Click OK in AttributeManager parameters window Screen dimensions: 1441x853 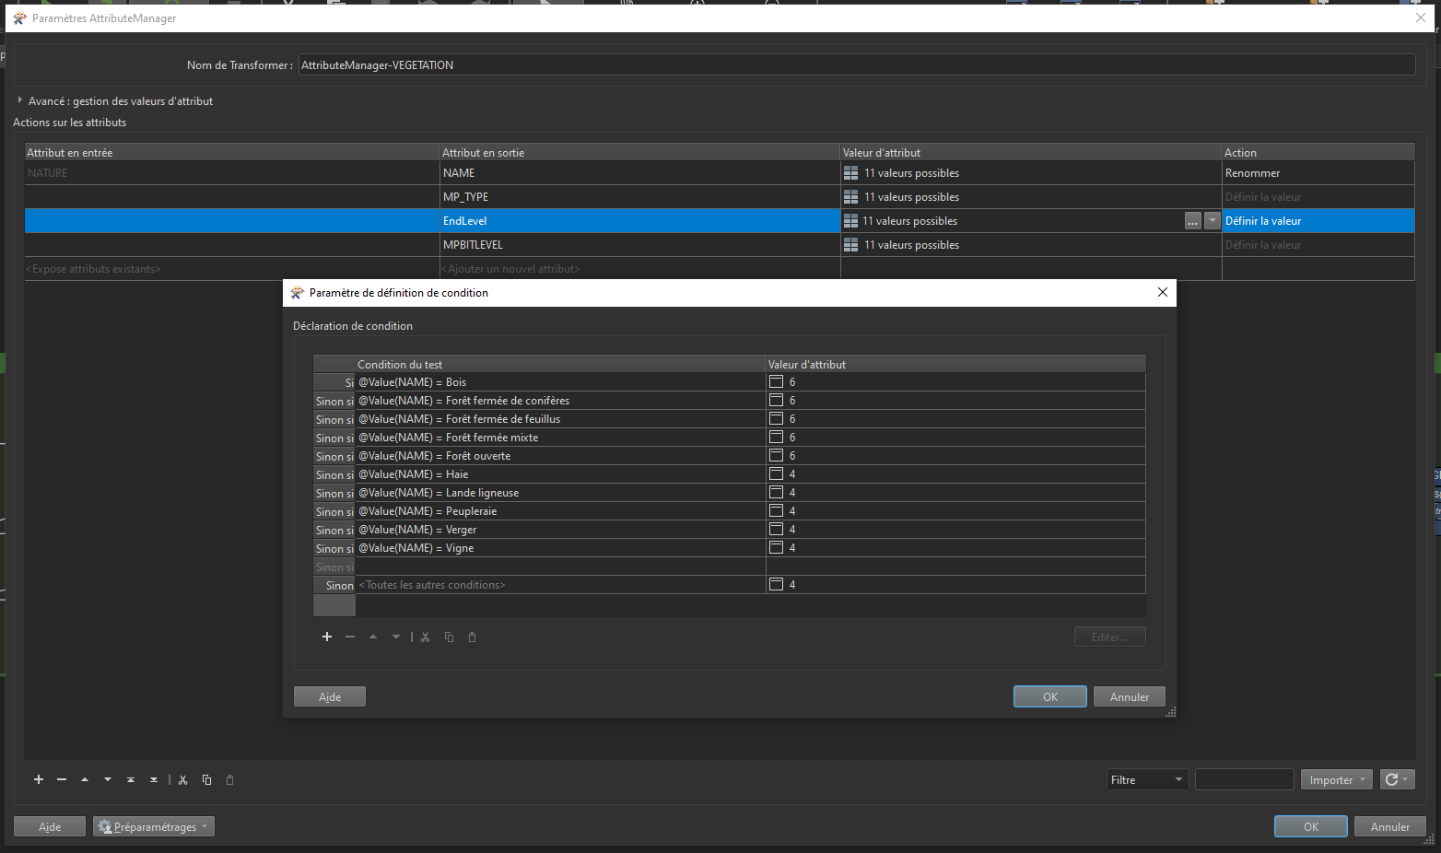tap(1311, 826)
